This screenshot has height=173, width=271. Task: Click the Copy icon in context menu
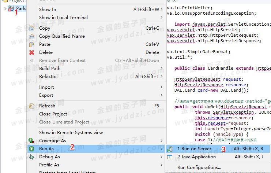tap(31, 28)
